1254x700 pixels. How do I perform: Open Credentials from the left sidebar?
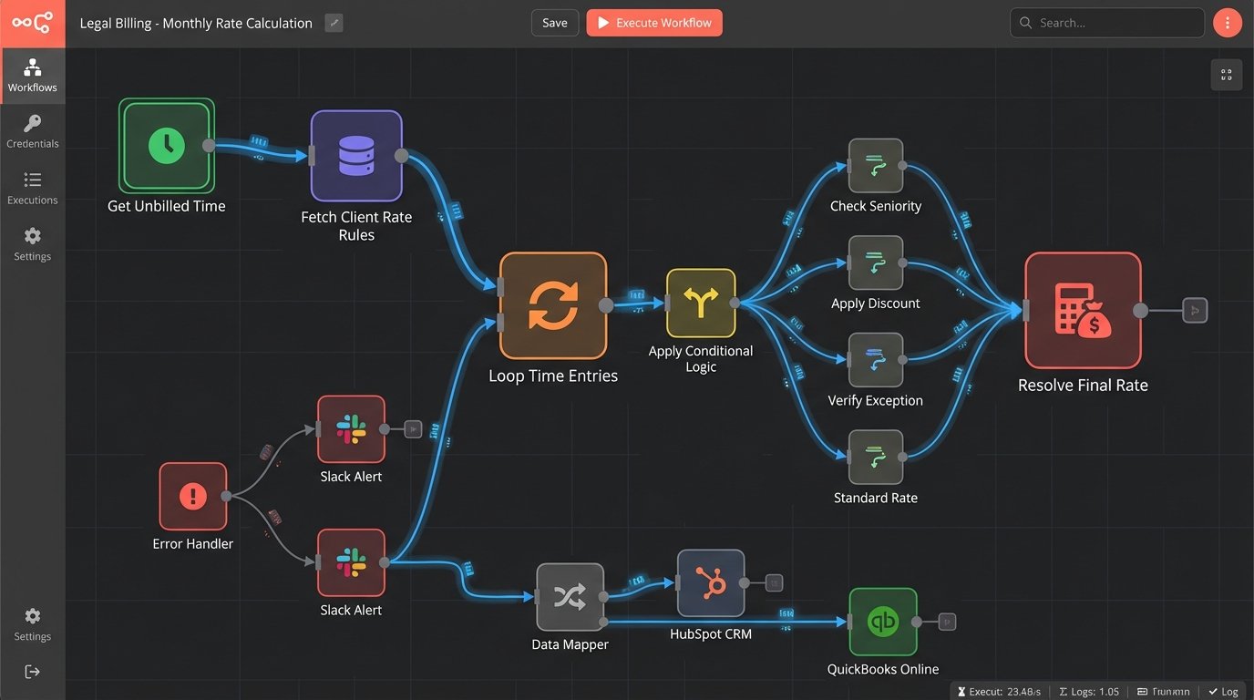pos(32,130)
